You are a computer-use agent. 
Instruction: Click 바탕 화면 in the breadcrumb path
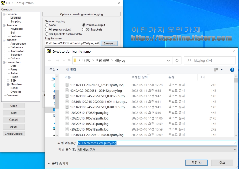click(102, 60)
